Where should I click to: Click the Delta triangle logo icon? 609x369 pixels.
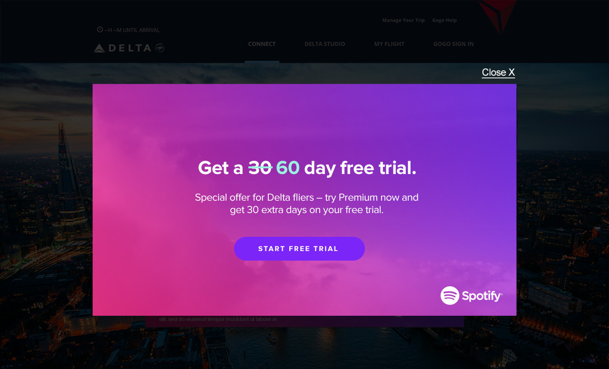click(x=99, y=48)
